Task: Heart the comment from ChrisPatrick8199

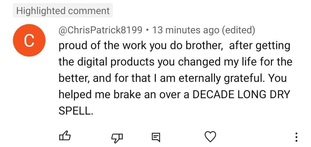Action: click(210, 137)
